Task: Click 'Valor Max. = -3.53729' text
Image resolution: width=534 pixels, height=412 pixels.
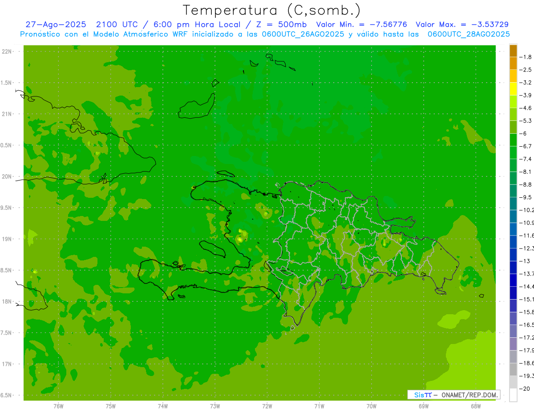Action: 462,24
